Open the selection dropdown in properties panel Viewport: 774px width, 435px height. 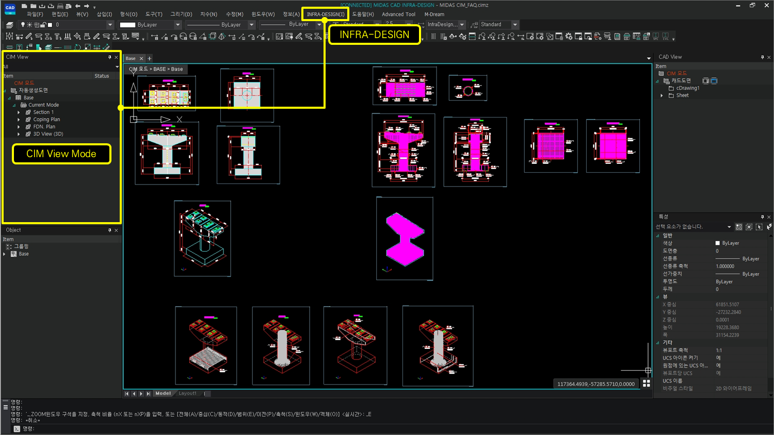[729, 227]
